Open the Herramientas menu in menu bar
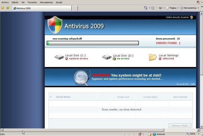 pos(46,2)
